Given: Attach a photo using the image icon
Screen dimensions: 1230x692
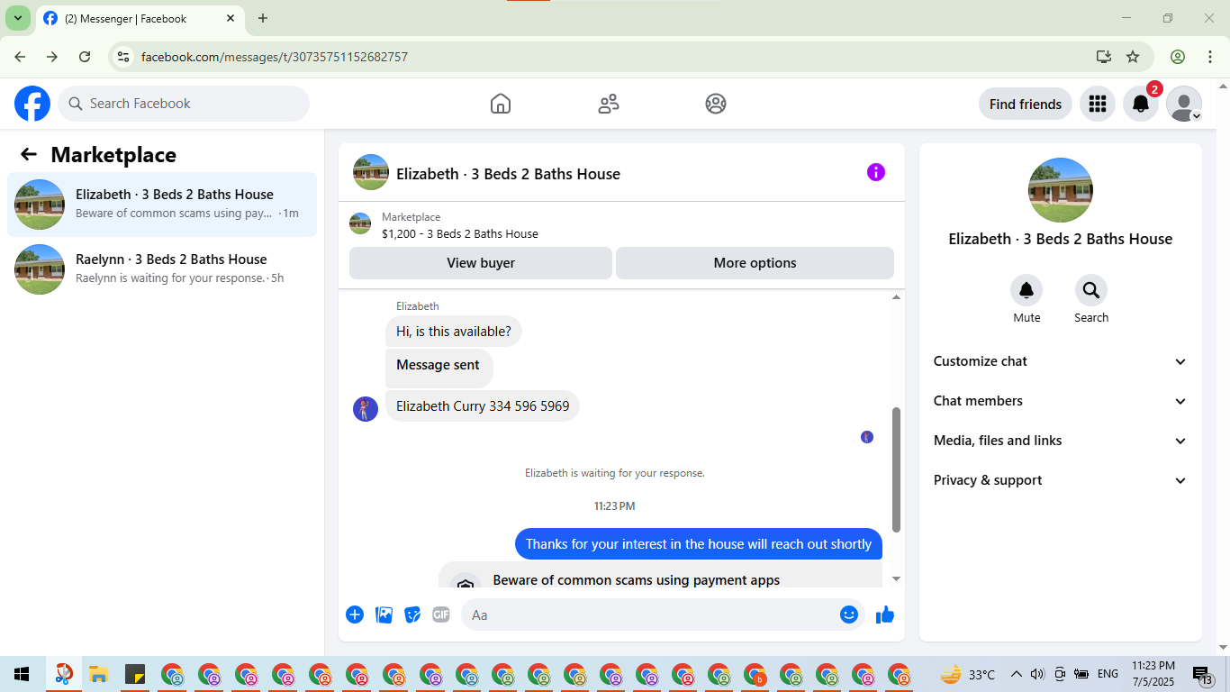Looking at the screenshot, I should [x=384, y=615].
